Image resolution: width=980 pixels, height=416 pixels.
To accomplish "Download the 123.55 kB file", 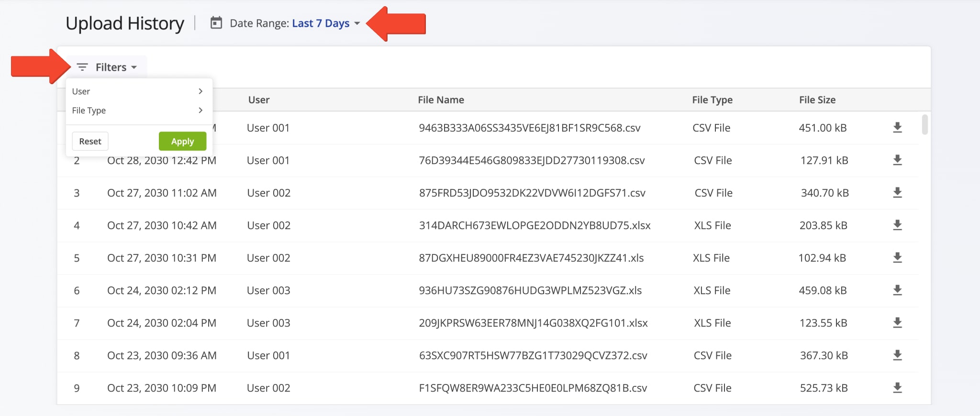I will coord(897,323).
